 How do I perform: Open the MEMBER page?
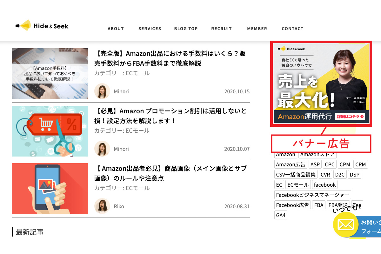pyautogui.click(x=257, y=29)
